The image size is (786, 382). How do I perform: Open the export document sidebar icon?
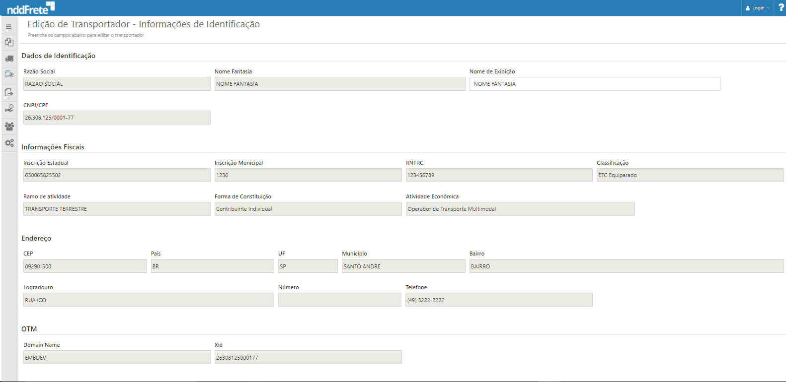pyautogui.click(x=9, y=92)
